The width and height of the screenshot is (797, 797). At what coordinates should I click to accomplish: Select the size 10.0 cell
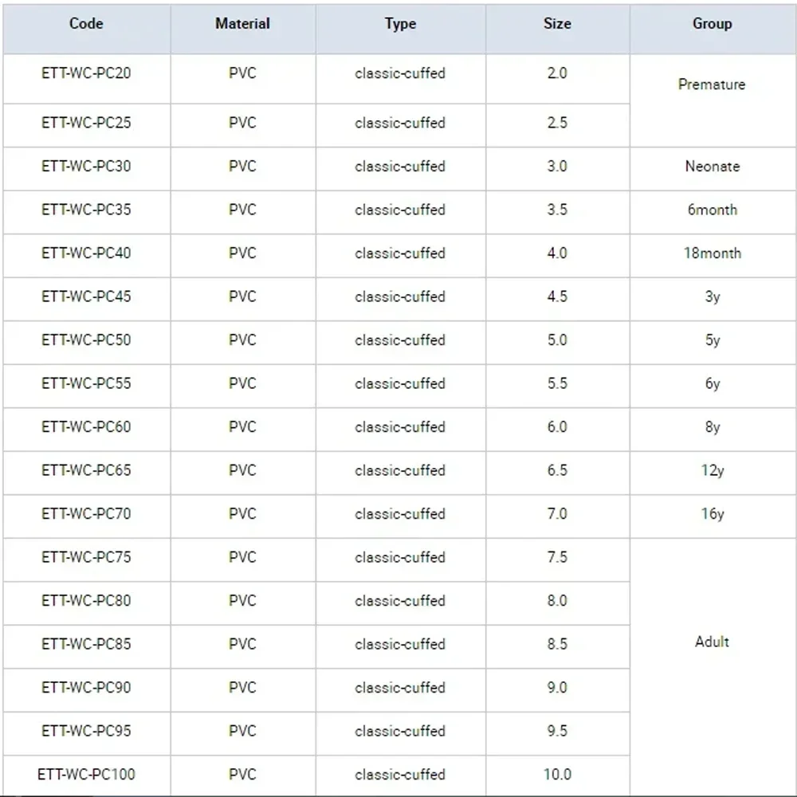557,774
